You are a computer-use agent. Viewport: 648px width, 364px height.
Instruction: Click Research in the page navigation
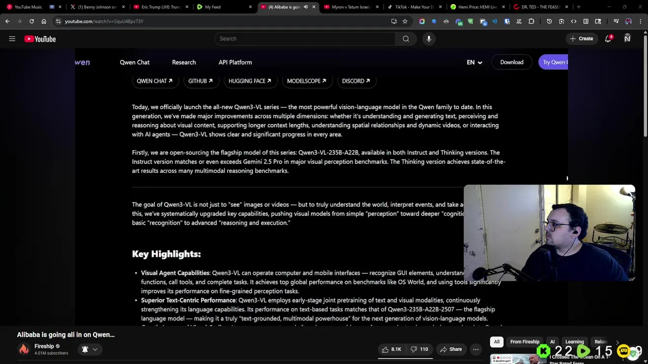point(184,62)
